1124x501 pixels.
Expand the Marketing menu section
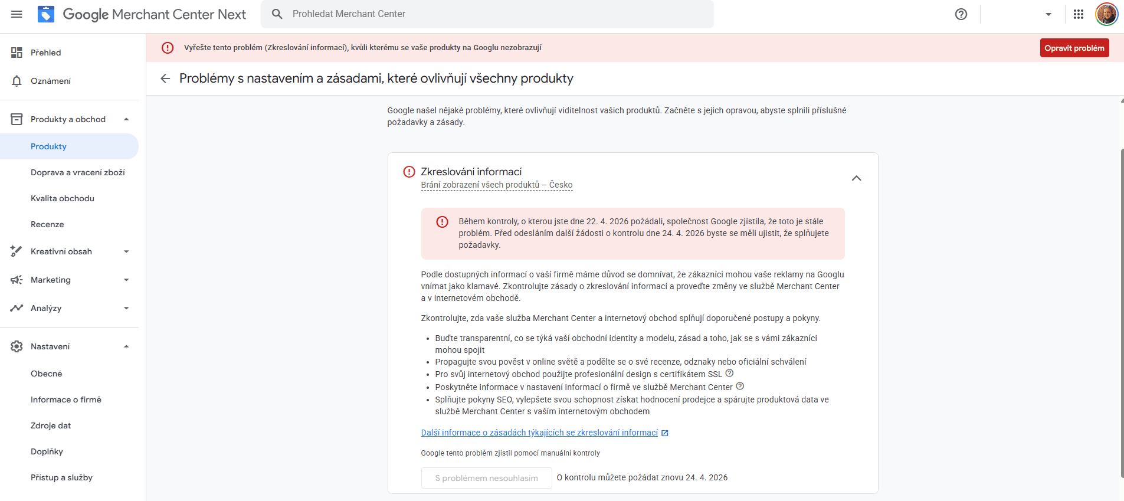tap(126, 280)
